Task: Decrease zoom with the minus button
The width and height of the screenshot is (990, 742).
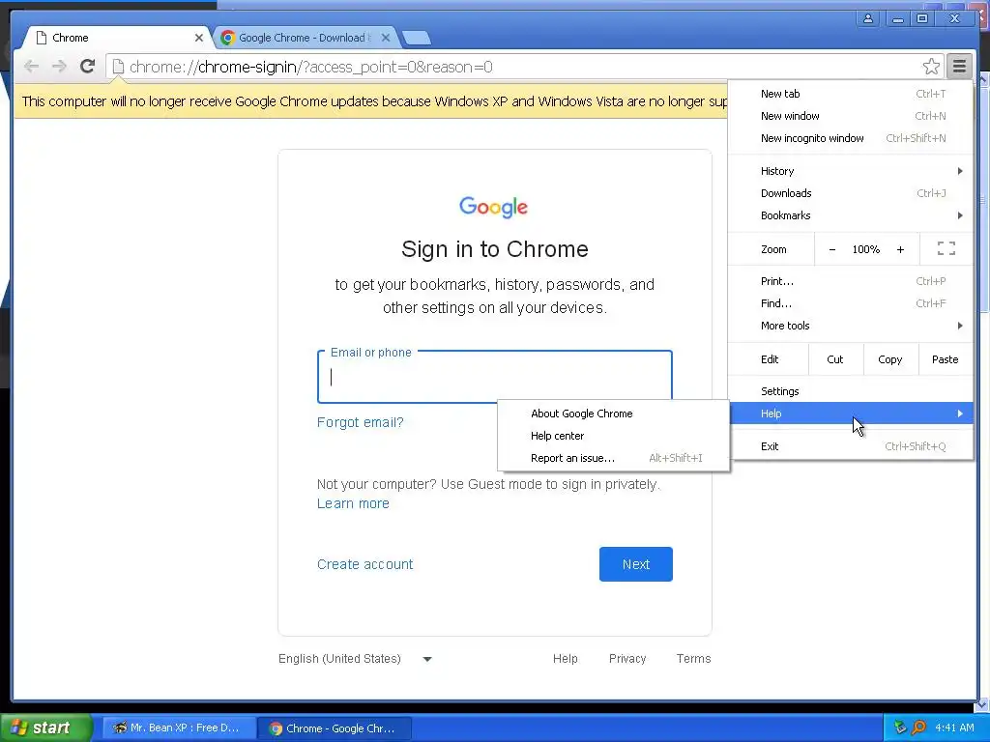Action: pos(832,249)
